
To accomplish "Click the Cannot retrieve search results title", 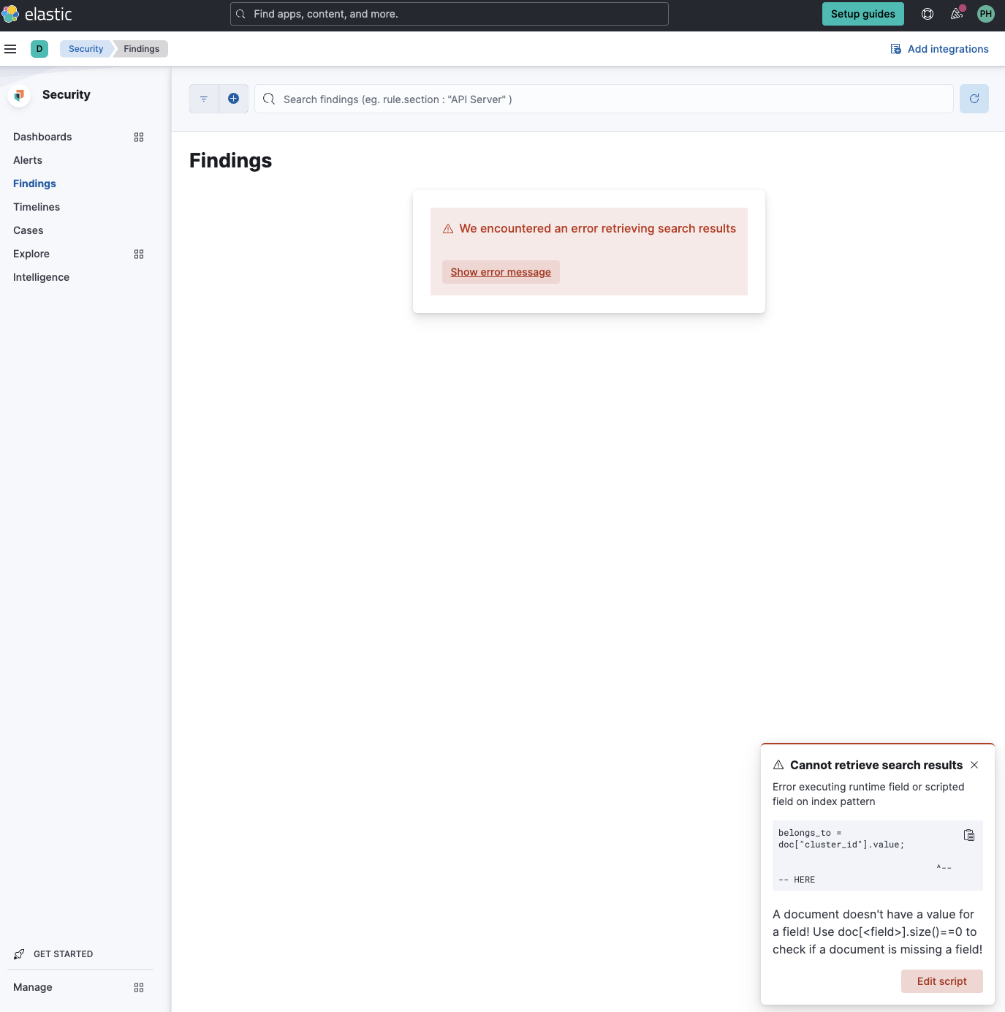I will coord(876,765).
